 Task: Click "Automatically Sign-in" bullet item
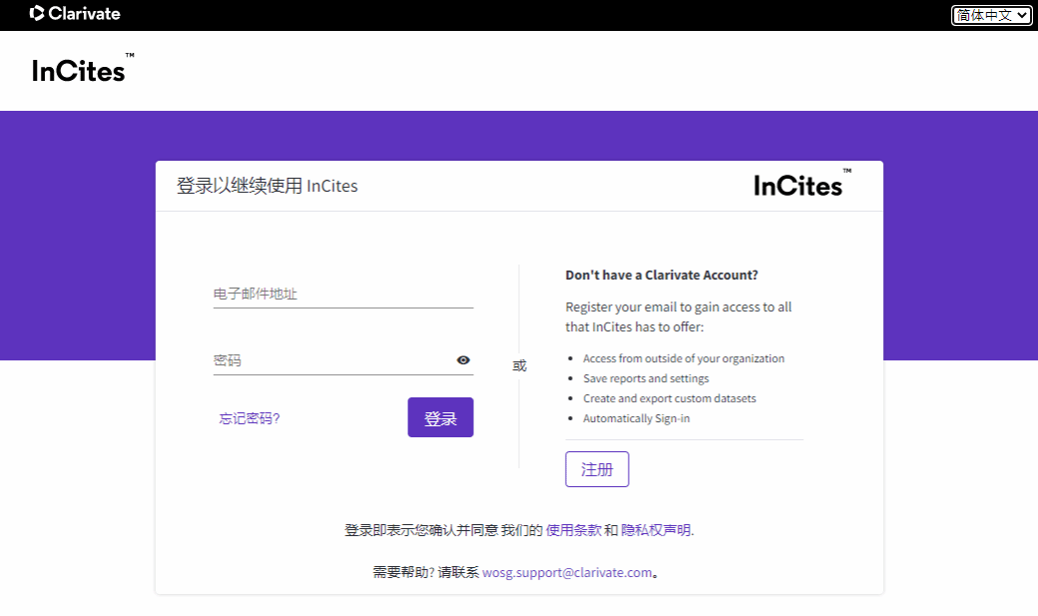pos(636,418)
